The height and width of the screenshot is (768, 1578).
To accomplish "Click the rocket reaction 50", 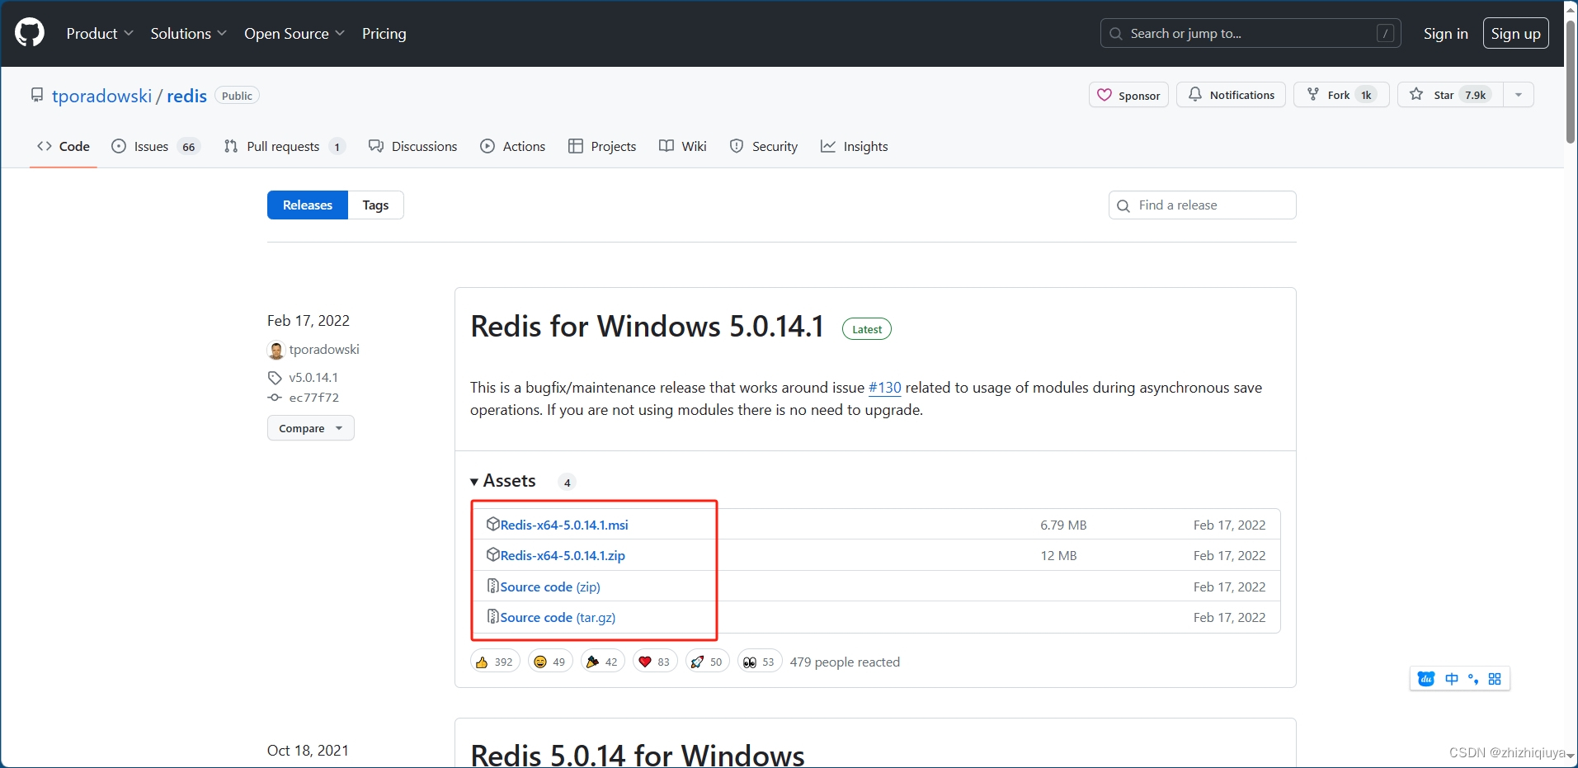I will click(x=708, y=662).
